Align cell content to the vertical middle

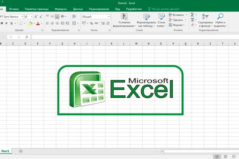point(52,16)
